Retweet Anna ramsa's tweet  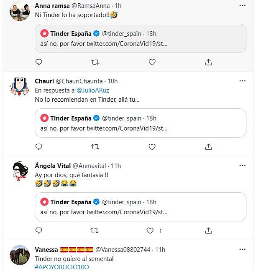click(95, 62)
